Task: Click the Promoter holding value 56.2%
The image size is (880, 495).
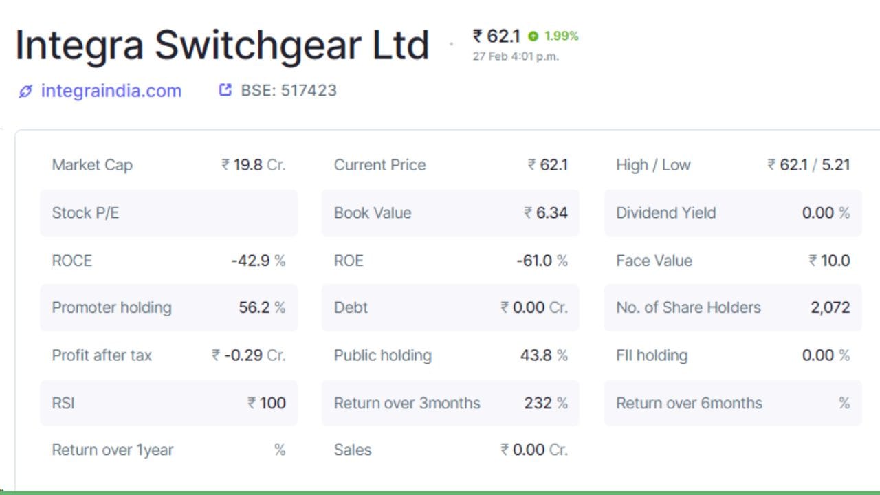Action: point(258,307)
